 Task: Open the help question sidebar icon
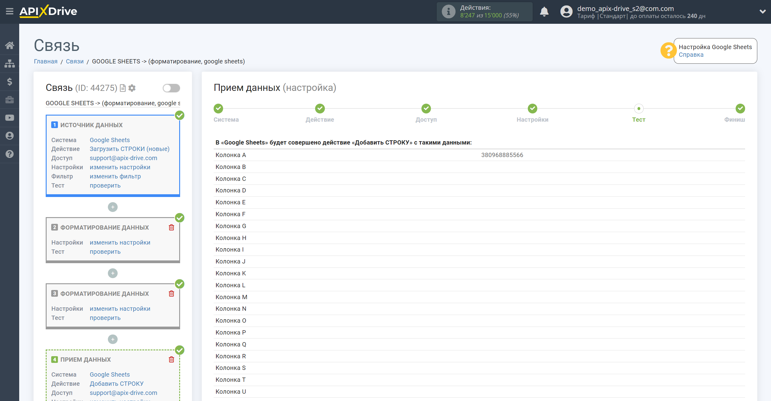9,154
